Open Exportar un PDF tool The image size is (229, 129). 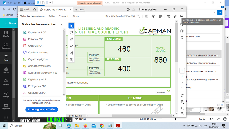[37, 32]
